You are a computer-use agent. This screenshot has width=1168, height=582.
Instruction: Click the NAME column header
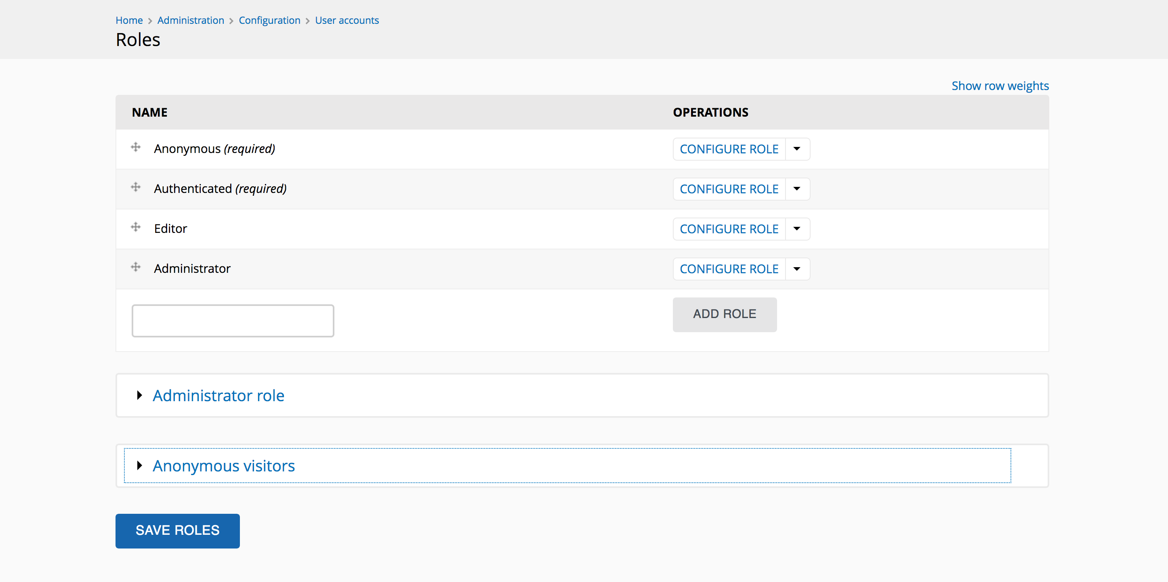click(x=149, y=113)
